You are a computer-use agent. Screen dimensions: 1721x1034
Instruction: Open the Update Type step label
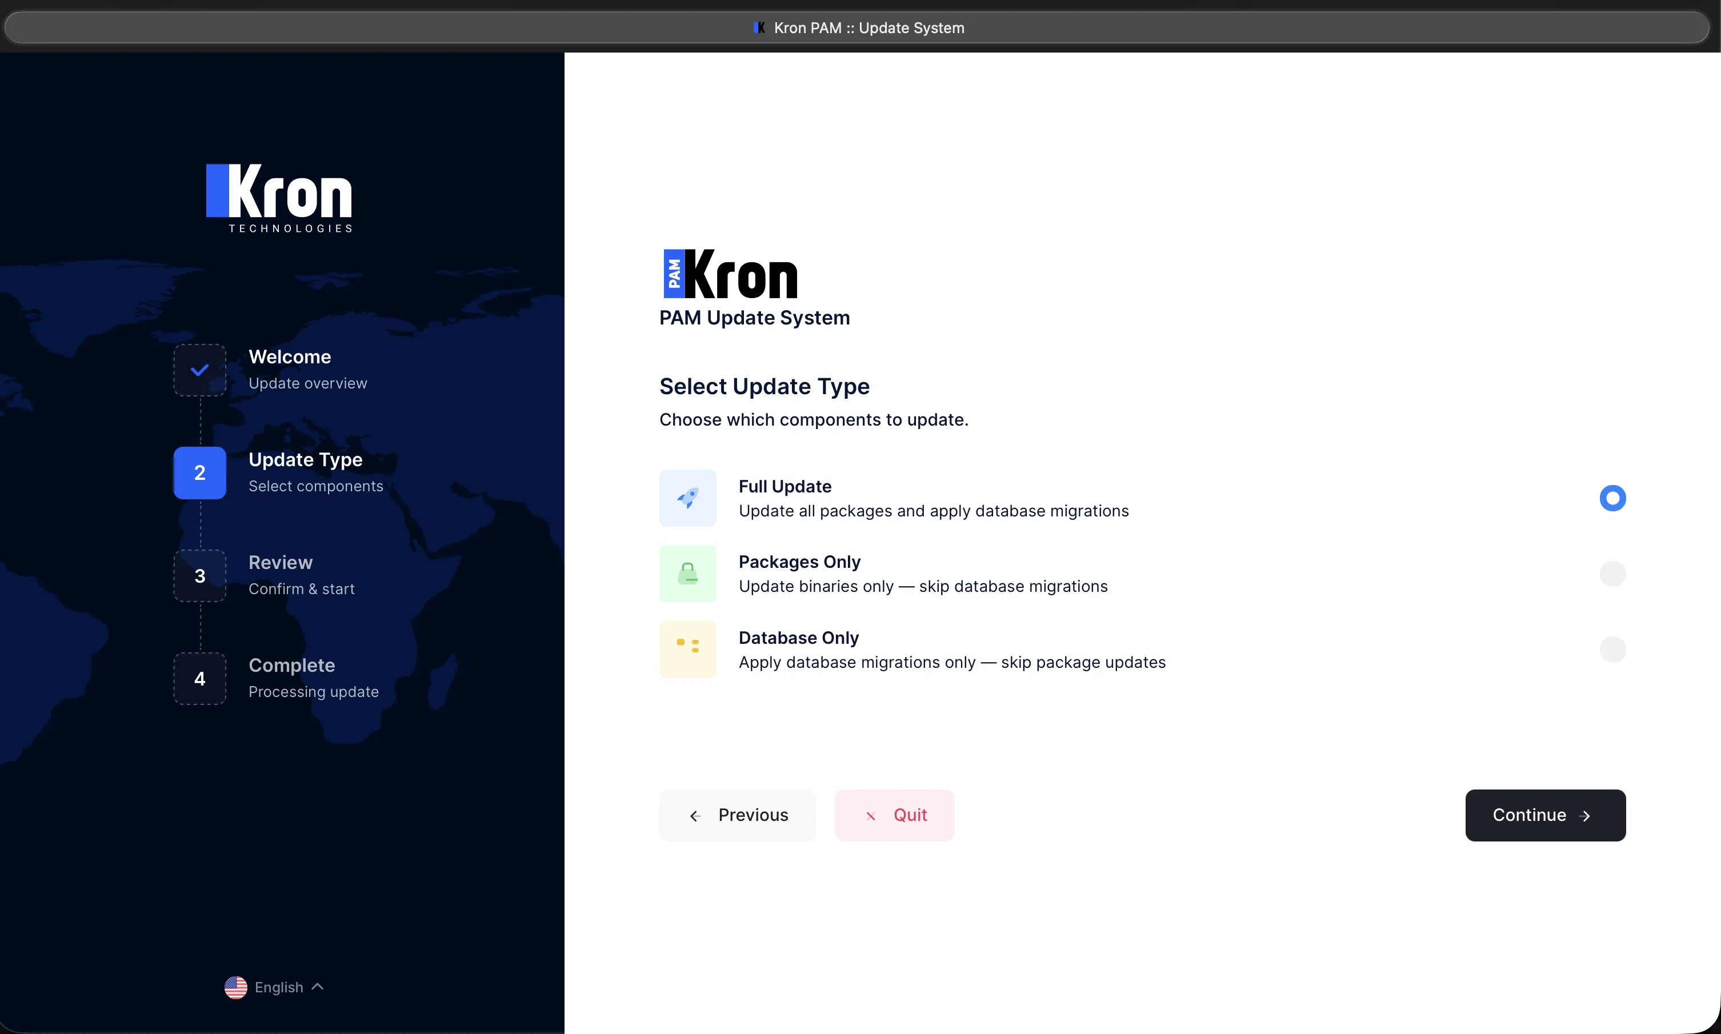tap(305, 460)
